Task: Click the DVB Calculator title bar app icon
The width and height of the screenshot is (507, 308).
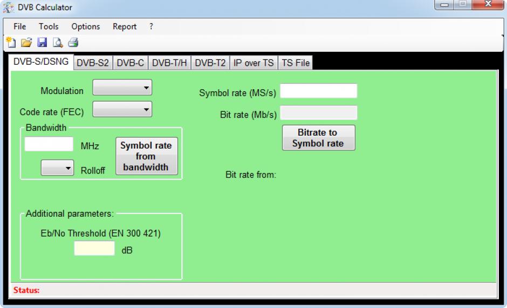Action: coord(9,7)
